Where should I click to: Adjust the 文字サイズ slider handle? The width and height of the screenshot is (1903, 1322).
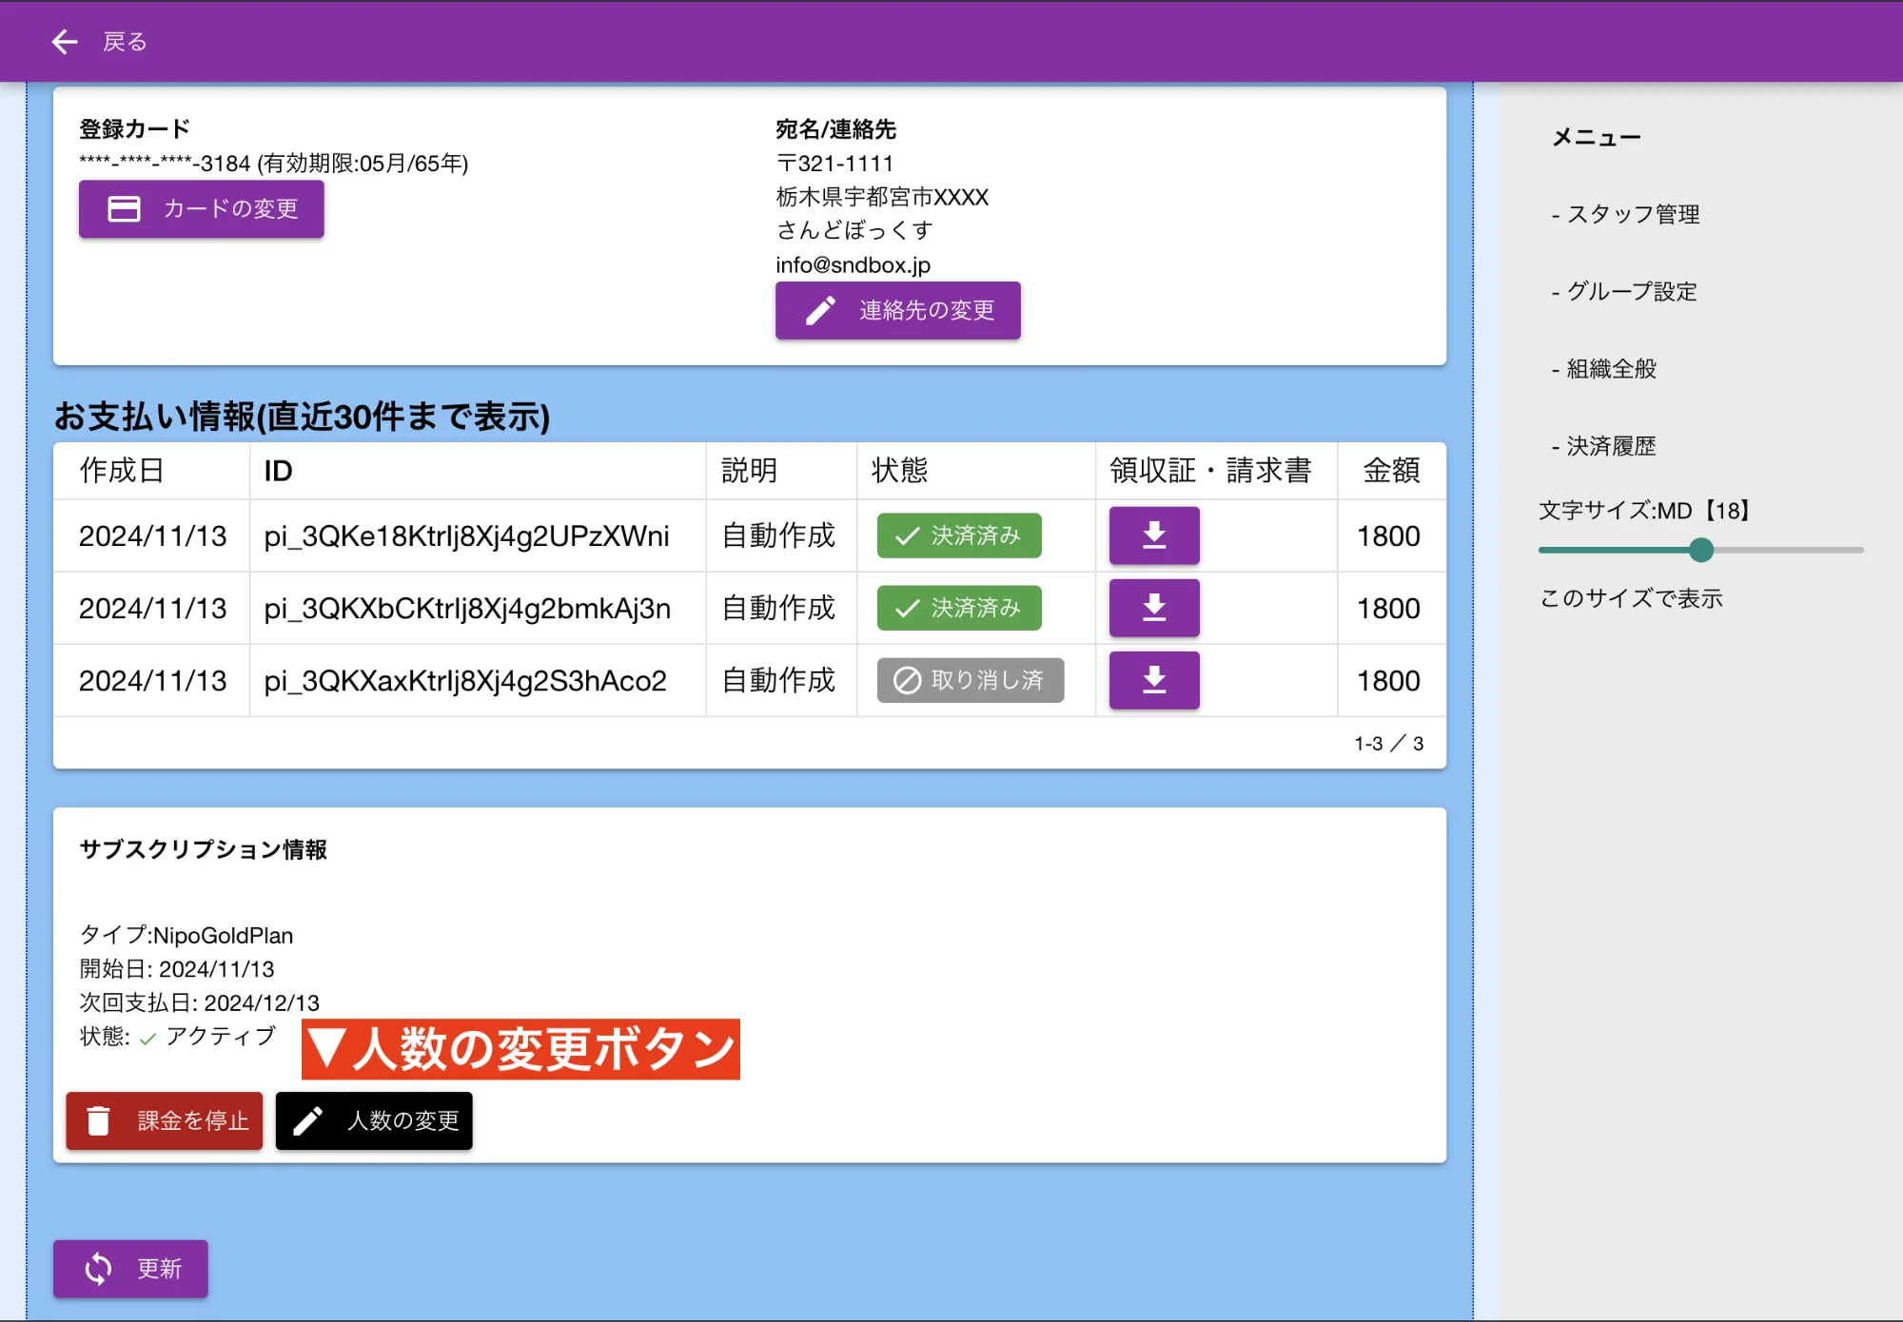click(1701, 550)
